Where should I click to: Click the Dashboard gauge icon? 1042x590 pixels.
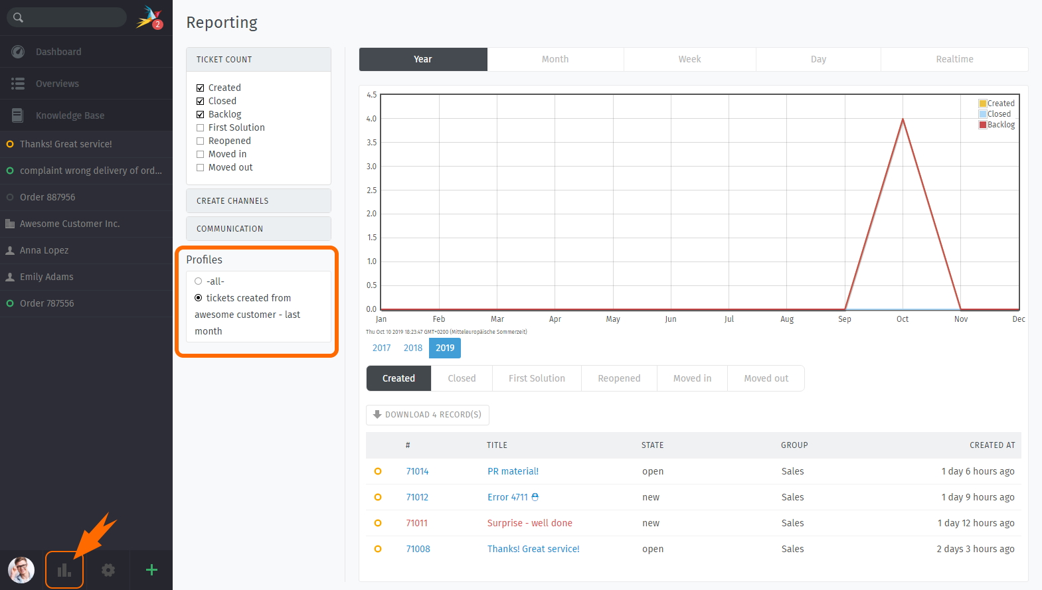click(x=18, y=52)
